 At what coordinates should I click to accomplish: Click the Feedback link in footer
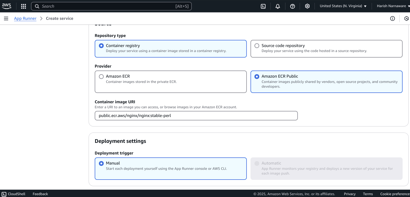(40, 194)
